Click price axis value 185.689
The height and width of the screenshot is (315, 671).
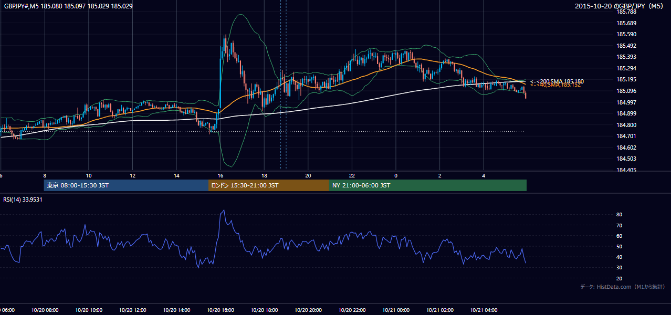pos(626,23)
